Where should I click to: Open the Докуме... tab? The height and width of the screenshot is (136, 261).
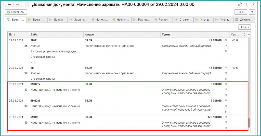(244, 20)
